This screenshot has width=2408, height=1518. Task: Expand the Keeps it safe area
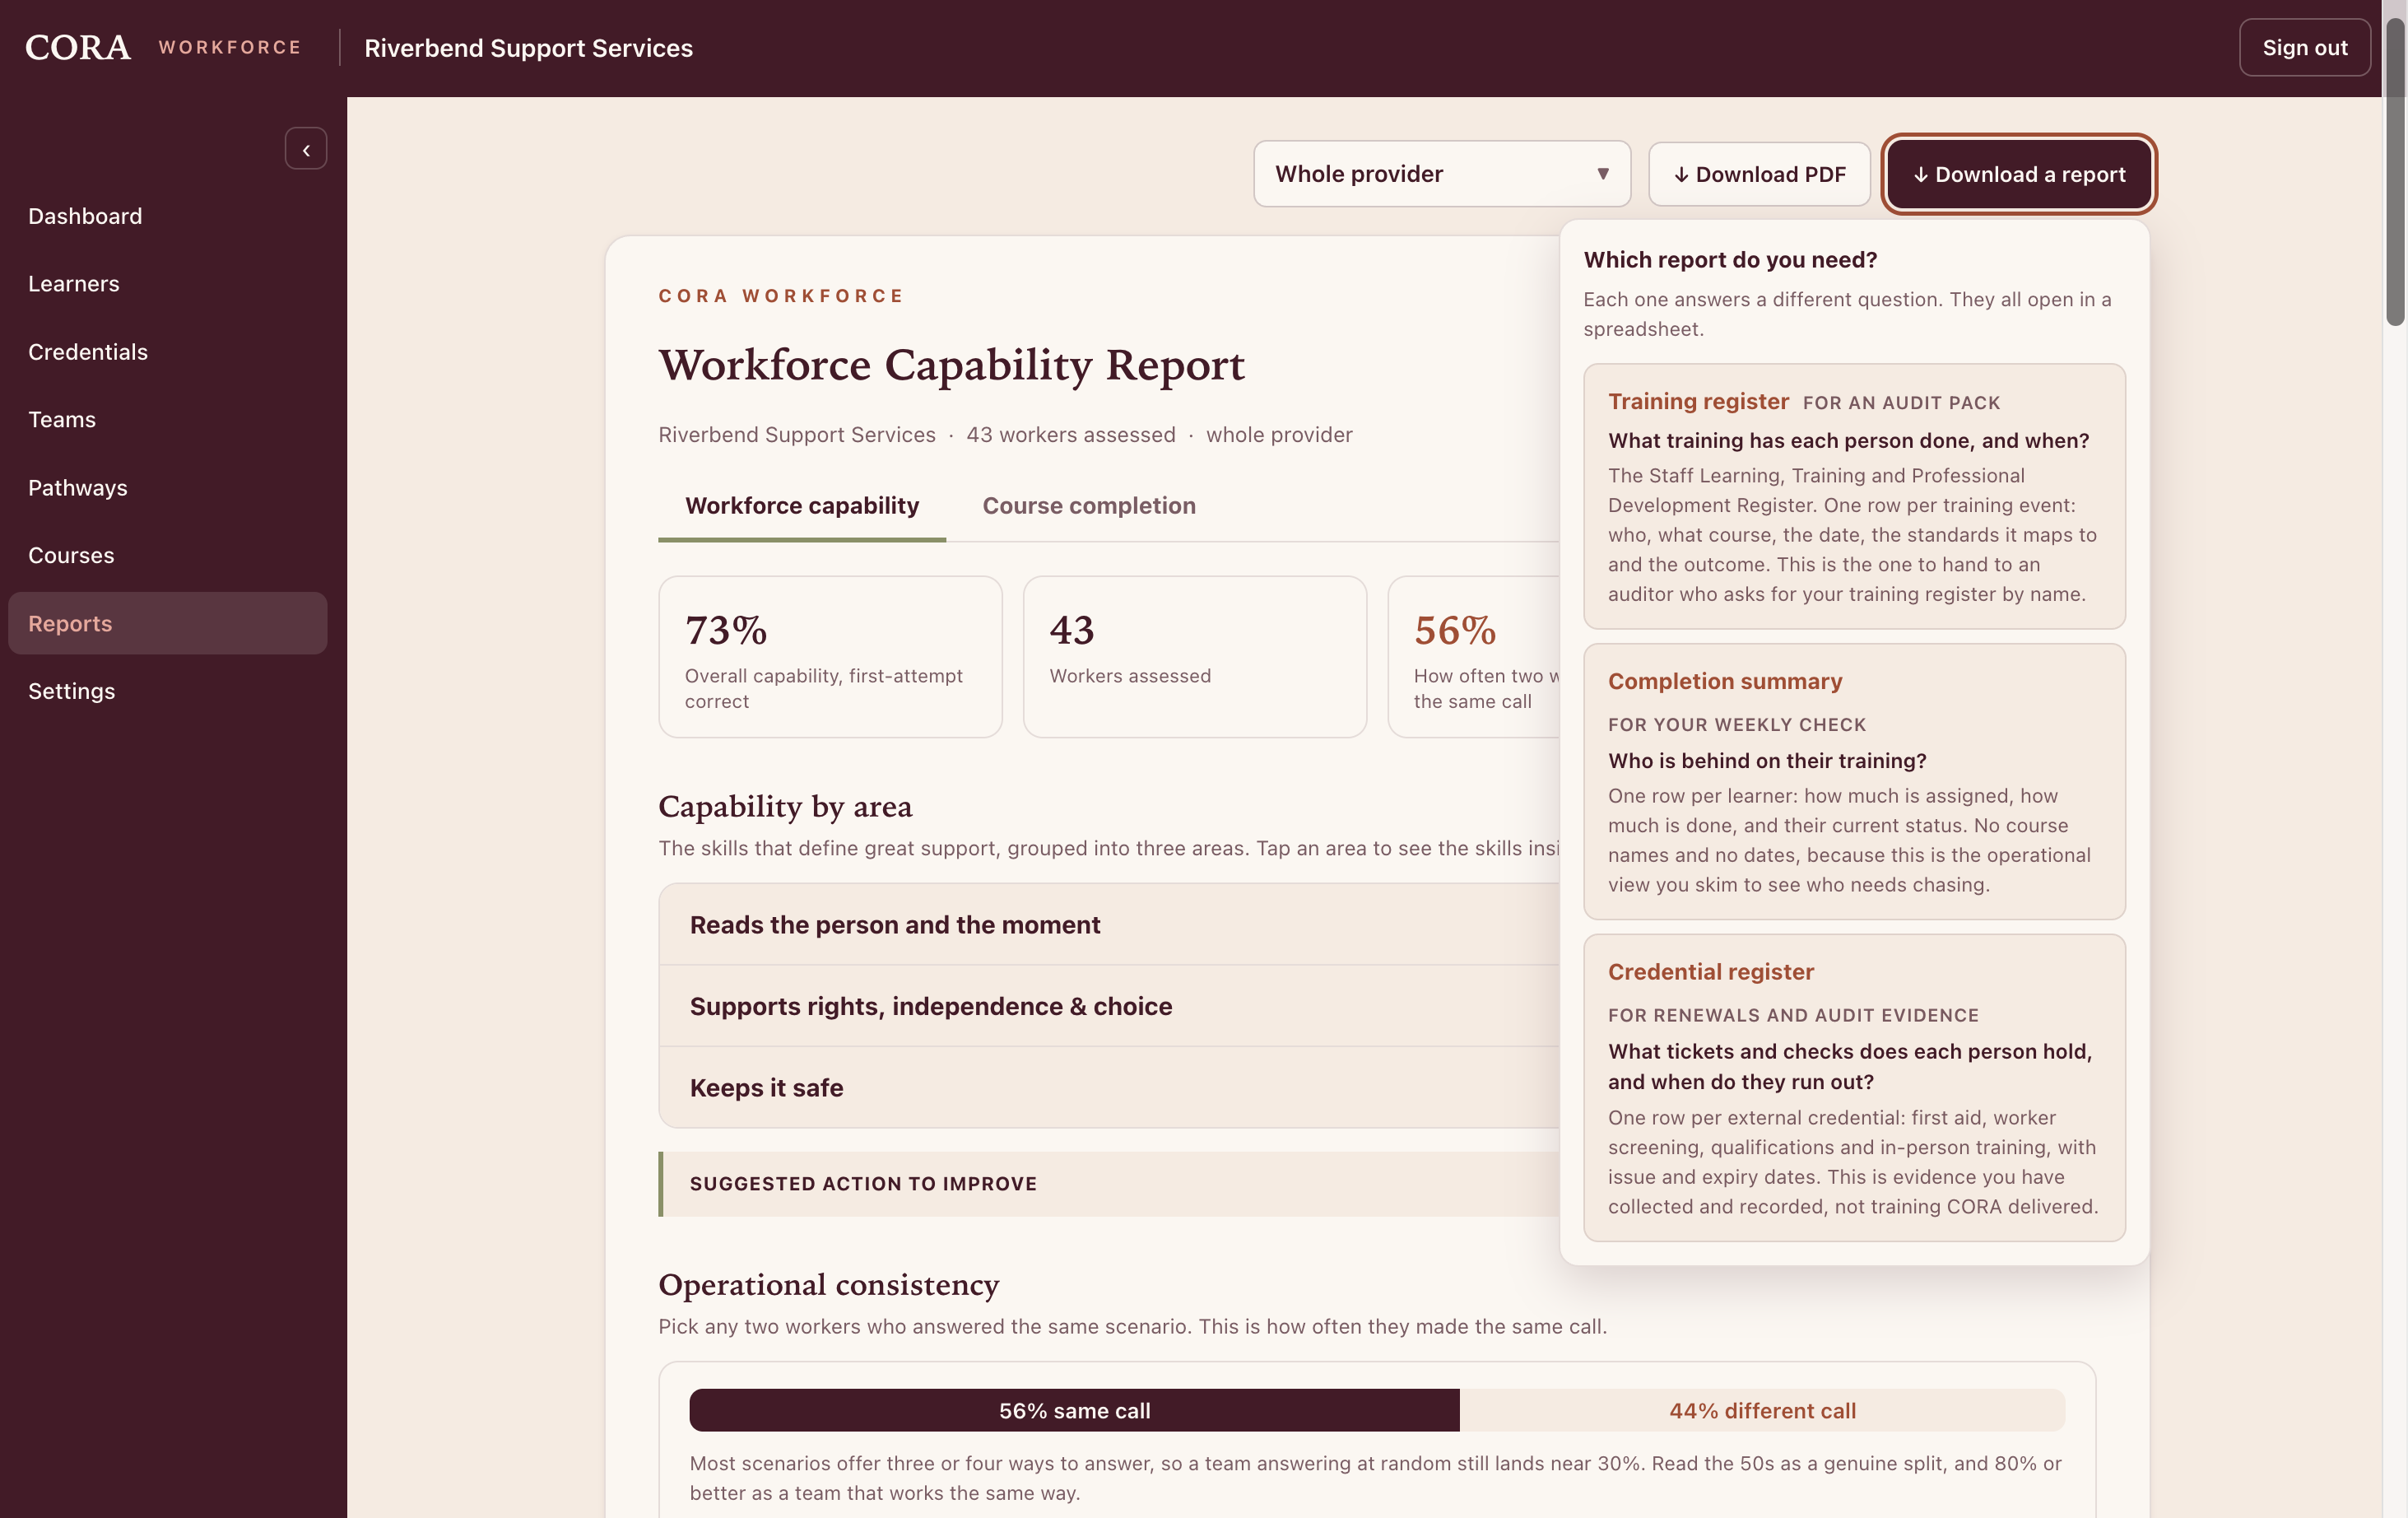1108,1087
